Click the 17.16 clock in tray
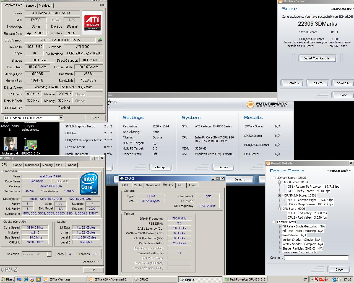Screen dimensions: 354x283 pos(347,279)
